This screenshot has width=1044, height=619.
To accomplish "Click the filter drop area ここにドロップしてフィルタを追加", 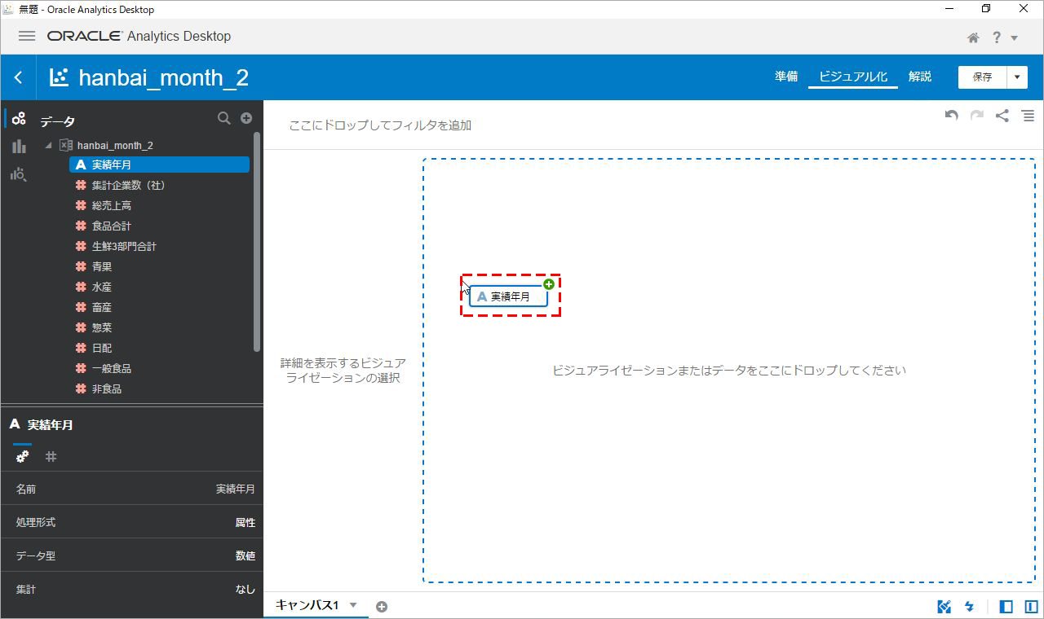I will click(x=380, y=125).
